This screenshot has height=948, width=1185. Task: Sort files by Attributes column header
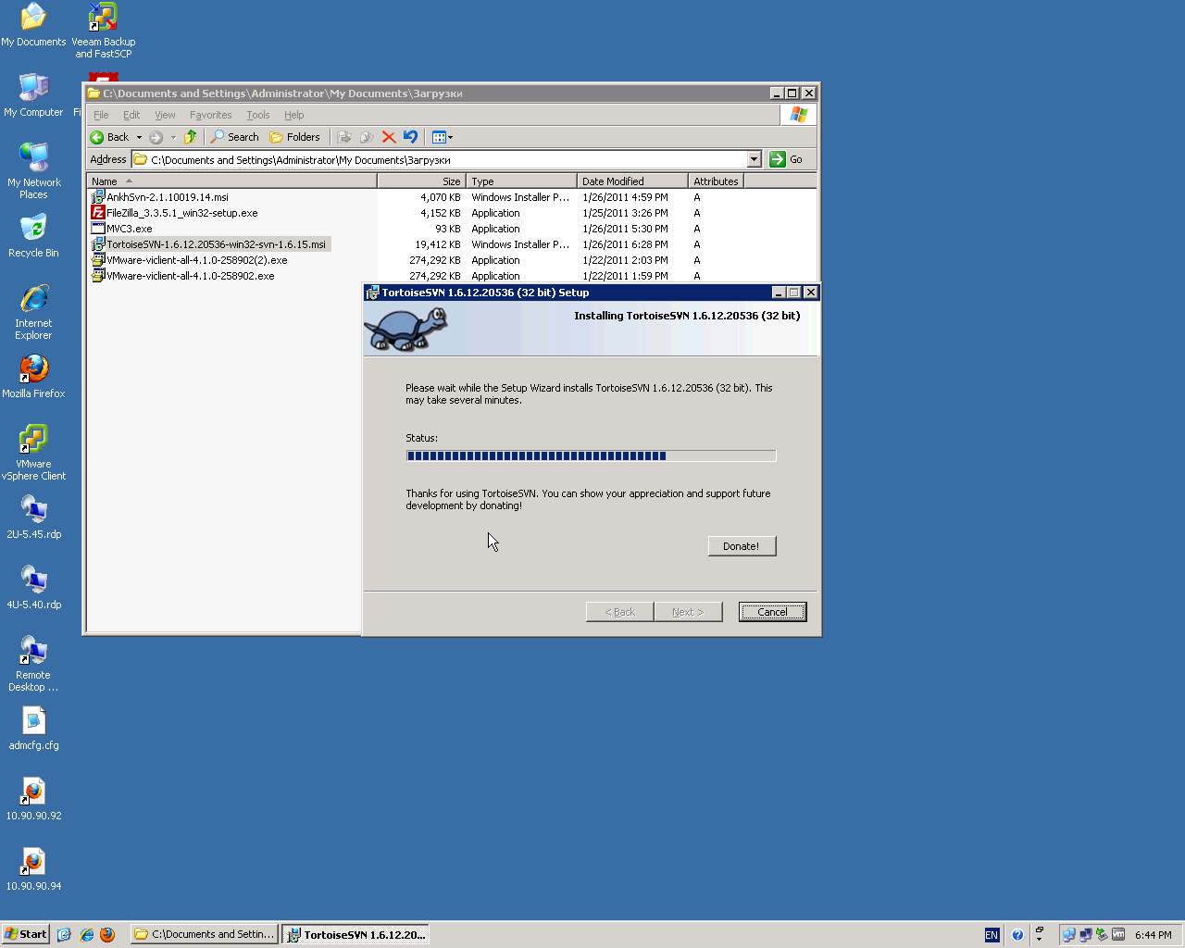[x=716, y=181]
